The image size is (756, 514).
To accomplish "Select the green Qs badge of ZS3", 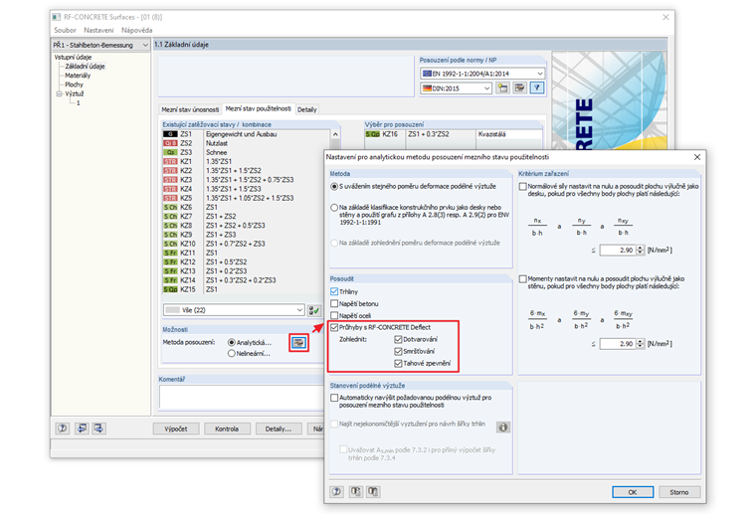I will pyautogui.click(x=170, y=153).
